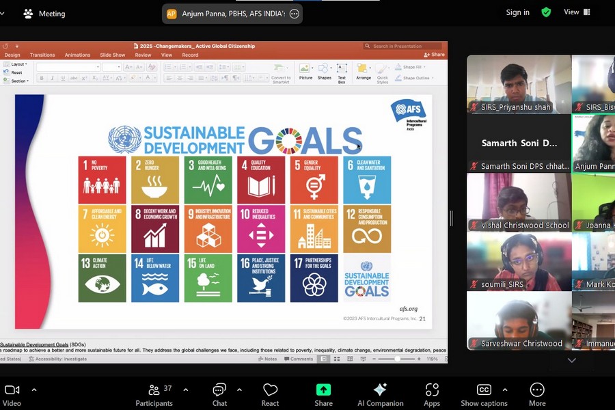The image size is (615, 410).
Task: Insert a Text Box in PowerPoint
Action: [x=342, y=73]
